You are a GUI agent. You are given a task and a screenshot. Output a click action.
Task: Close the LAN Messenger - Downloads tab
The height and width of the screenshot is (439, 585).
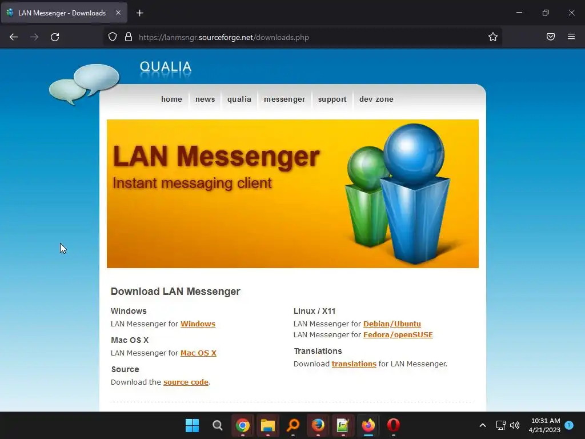tap(118, 13)
